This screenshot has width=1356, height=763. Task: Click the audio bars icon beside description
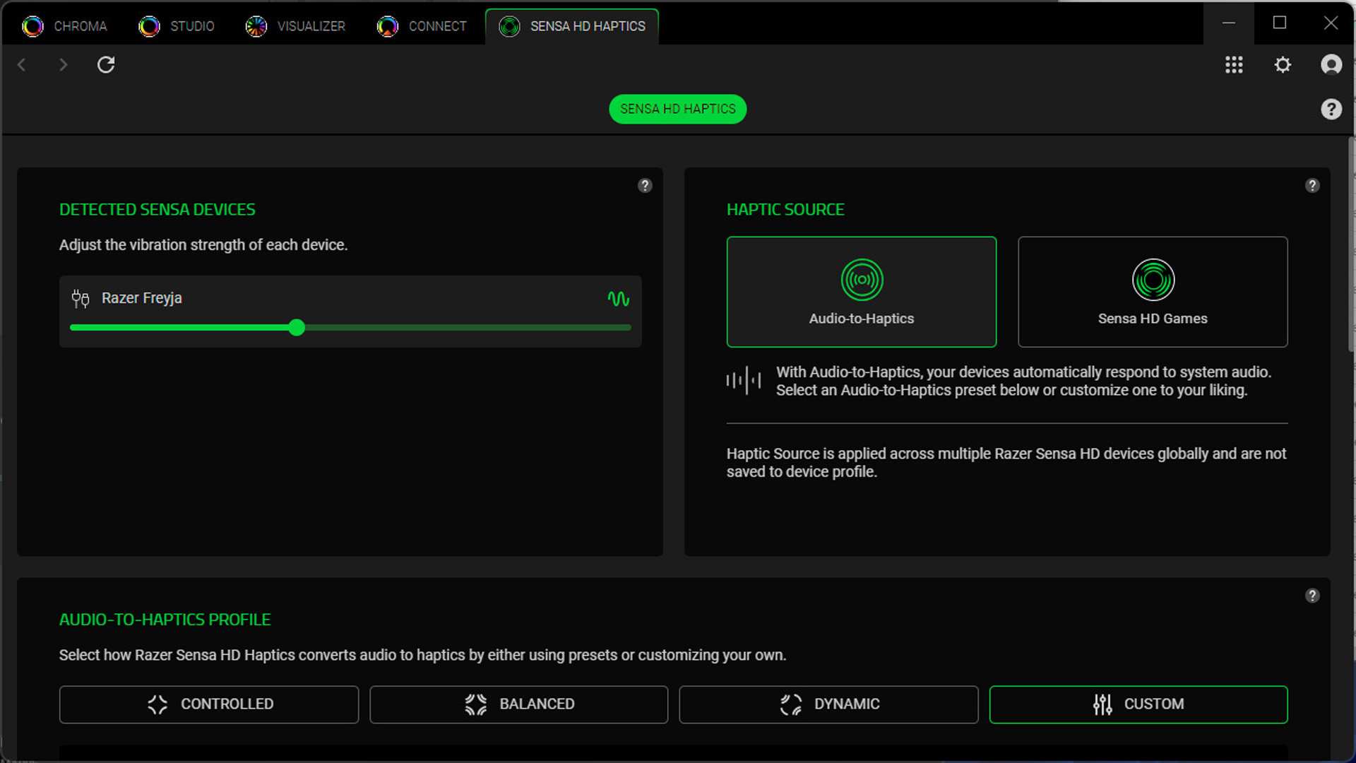pos(744,381)
